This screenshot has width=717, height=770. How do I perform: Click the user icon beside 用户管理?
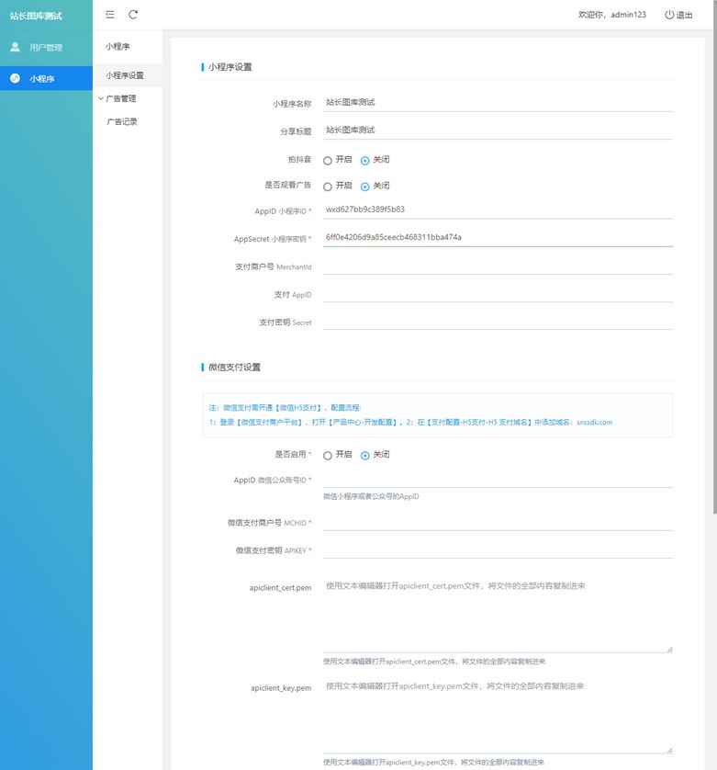coord(15,47)
